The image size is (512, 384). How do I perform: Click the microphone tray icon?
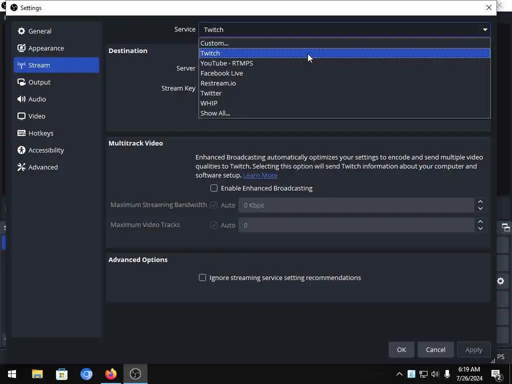pyautogui.click(x=447, y=374)
